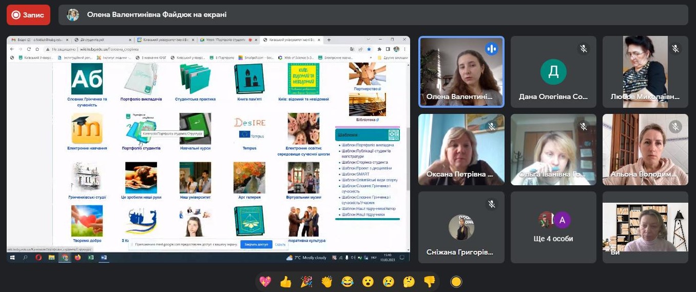This screenshot has height=292, width=696.
Task: Send the surprised face reaction
Action: (x=368, y=281)
